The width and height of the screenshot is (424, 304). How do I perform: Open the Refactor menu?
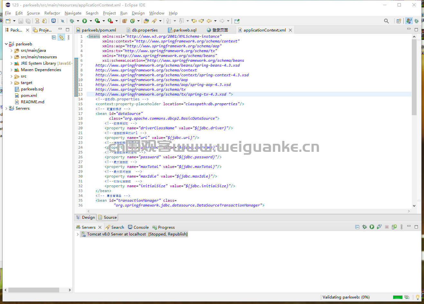(52, 13)
